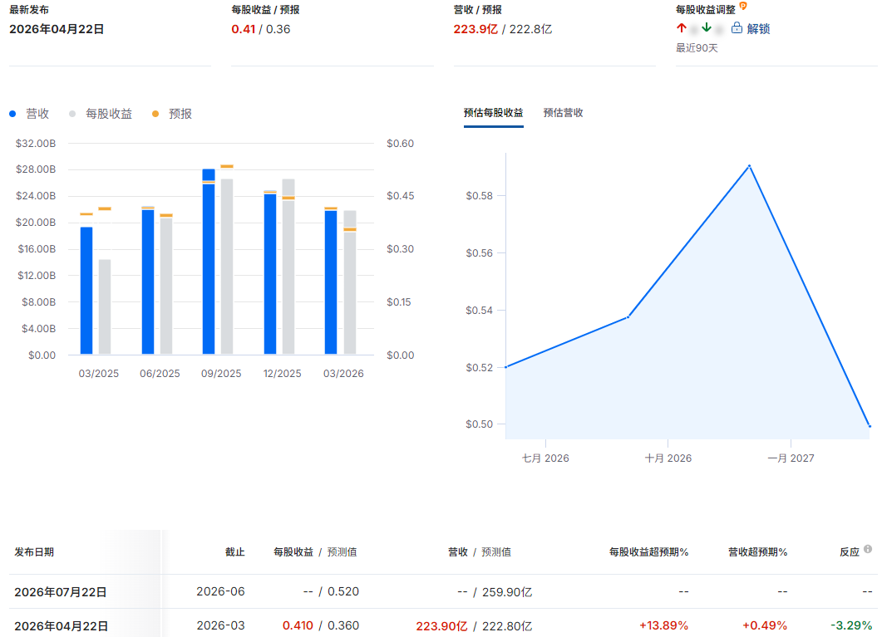This screenshot has width=882, height=637.
Task: Select the 09/2025 blue revenue bar
Action: (209, 262)
